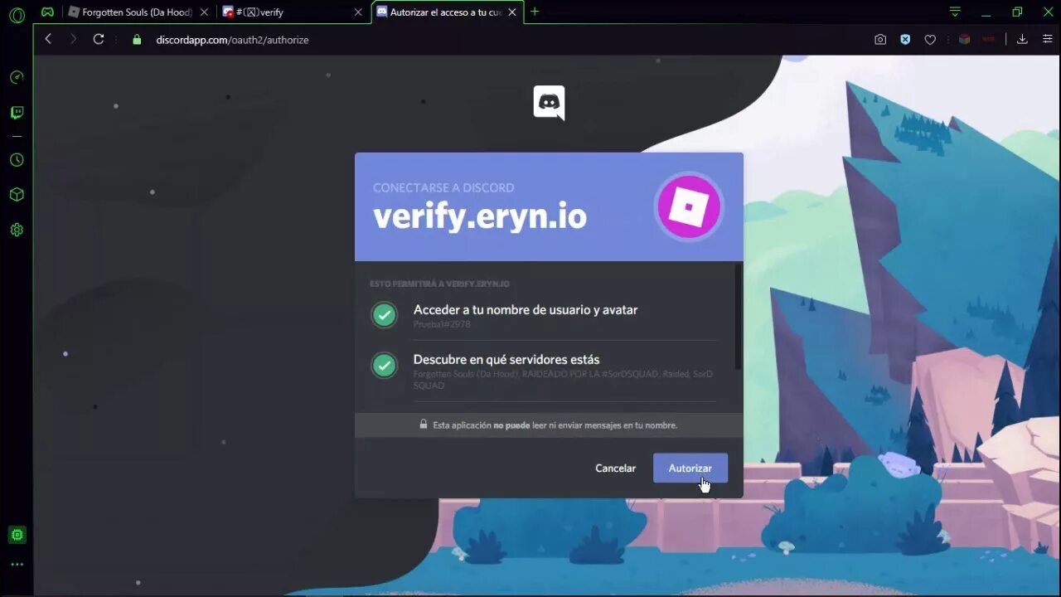Close the #verify tab

358,12
